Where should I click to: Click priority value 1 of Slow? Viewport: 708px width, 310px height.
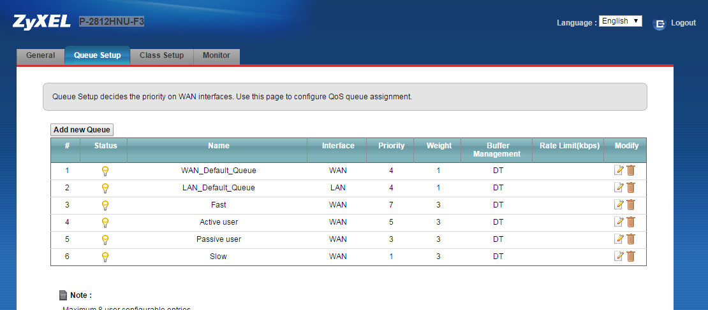pyautogui.click(x=391, y=257)
